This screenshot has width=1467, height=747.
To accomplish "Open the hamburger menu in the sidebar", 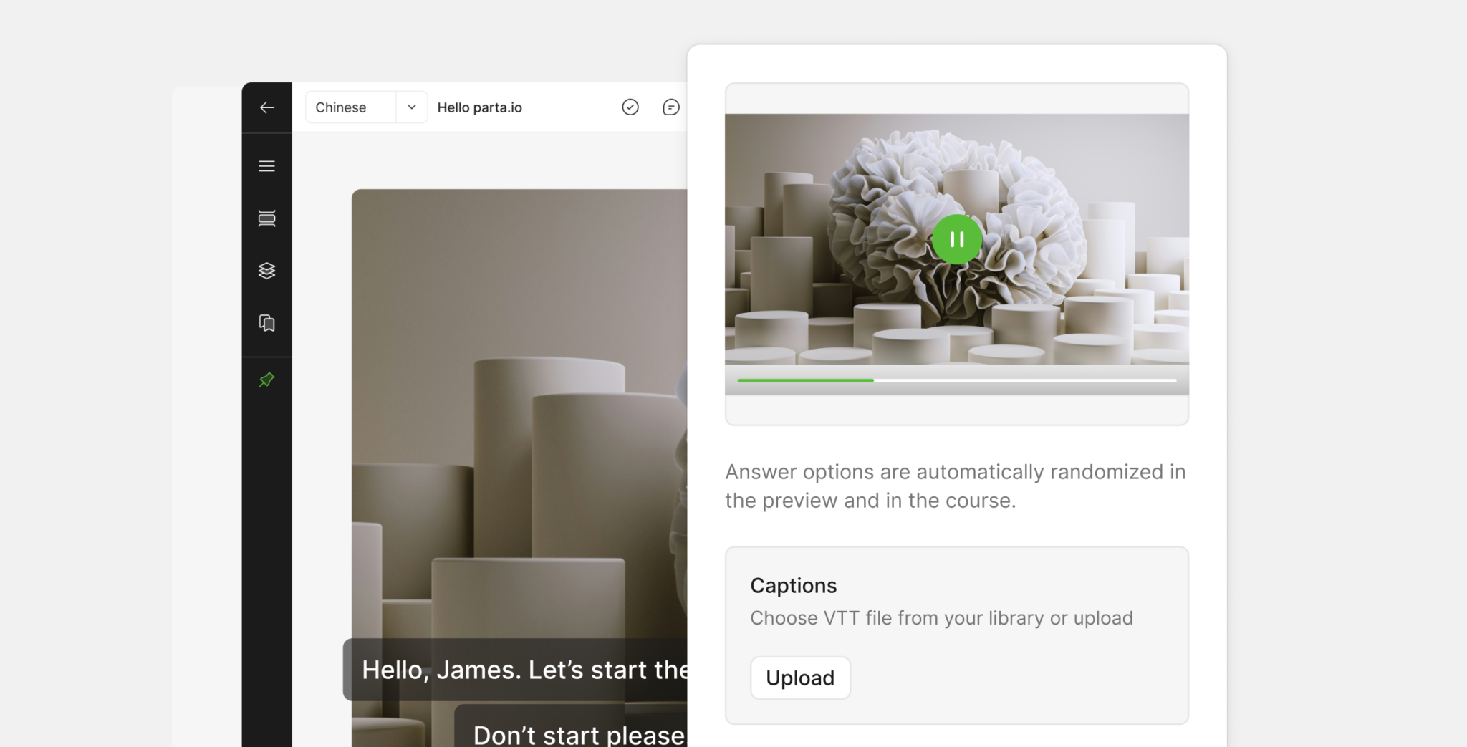I will point(266,166).
